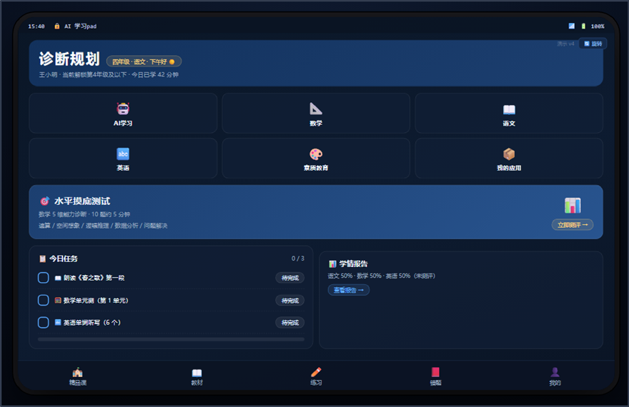Image resolution: width=629 pixels, height=407 pixels.
Task: Click the daily task progress bar
Action: tap(171, 339)
